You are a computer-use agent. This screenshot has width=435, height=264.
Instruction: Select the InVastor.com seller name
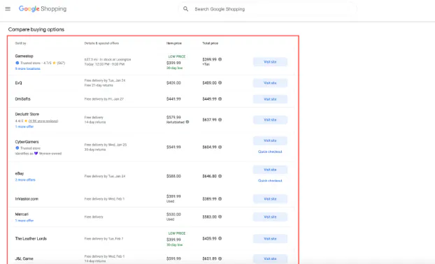[x=27, y=199]
